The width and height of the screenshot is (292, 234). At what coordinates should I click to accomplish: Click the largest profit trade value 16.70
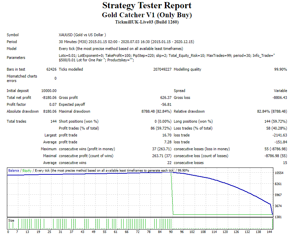167,135
